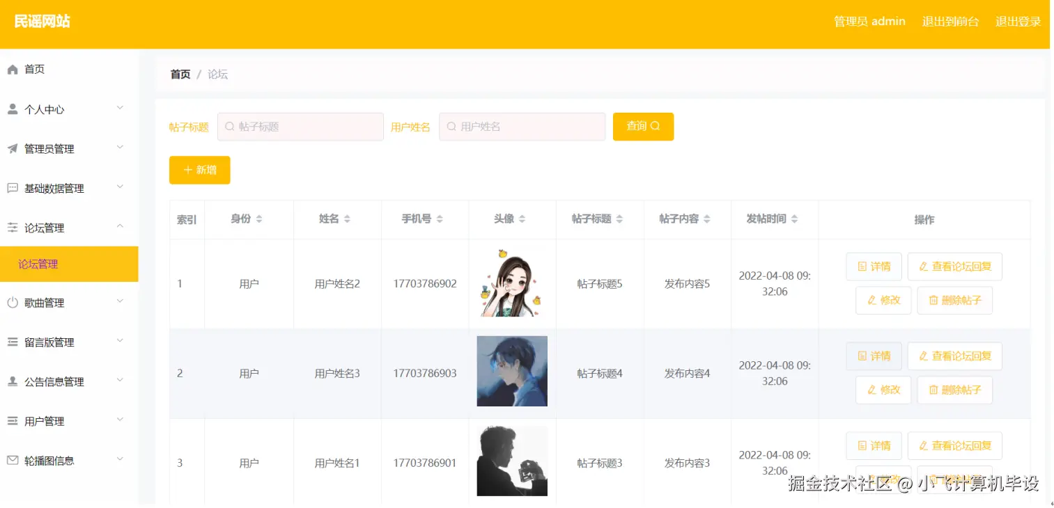Click 修改 for 帖子标题4 row
Viewport: 1054px width, 508px height.
coord(883,390)
